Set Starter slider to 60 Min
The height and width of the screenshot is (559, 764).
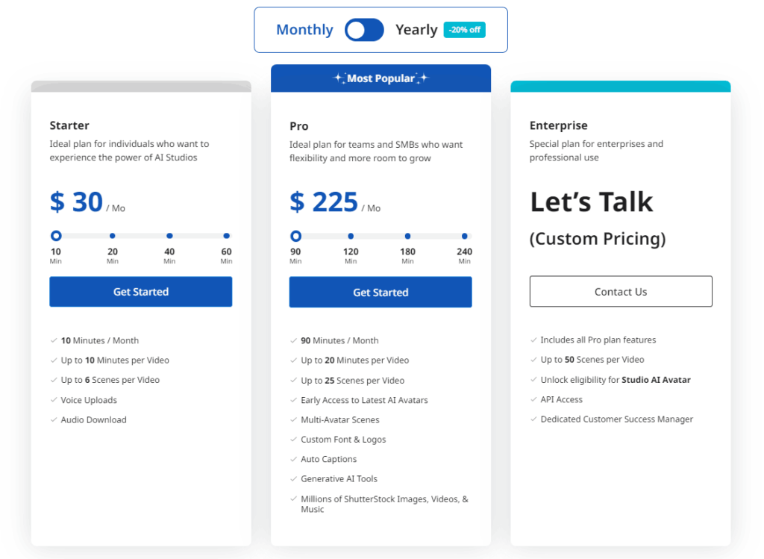pyautogui.click(x=226, y=236)
